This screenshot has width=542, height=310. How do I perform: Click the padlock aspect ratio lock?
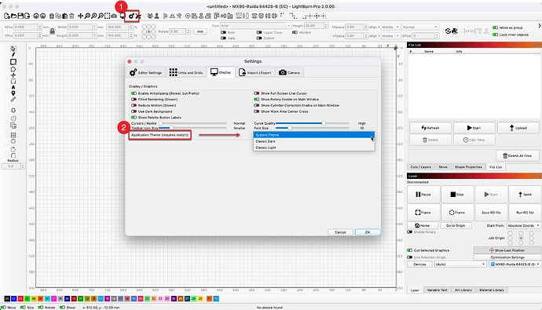click(x=52, y=31)
